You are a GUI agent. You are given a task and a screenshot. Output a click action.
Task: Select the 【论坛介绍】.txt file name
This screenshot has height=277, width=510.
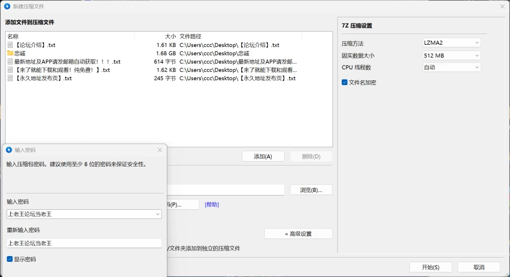click(35, 45)
